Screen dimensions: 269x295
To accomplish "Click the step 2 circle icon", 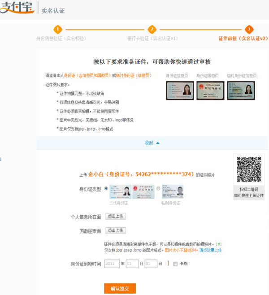I will 152,29.
